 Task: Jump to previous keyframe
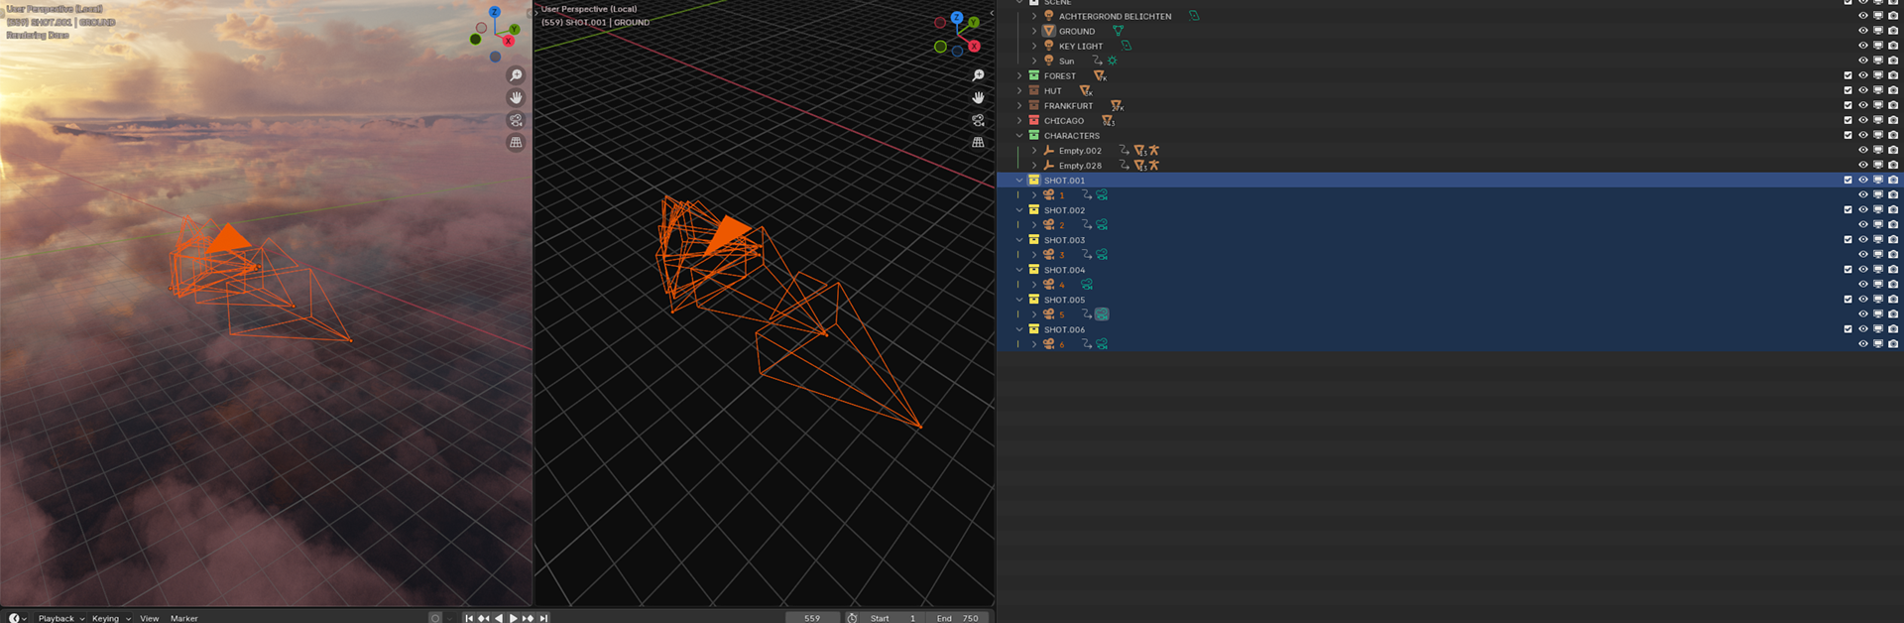pyautogui.click(x=484, y=618)
